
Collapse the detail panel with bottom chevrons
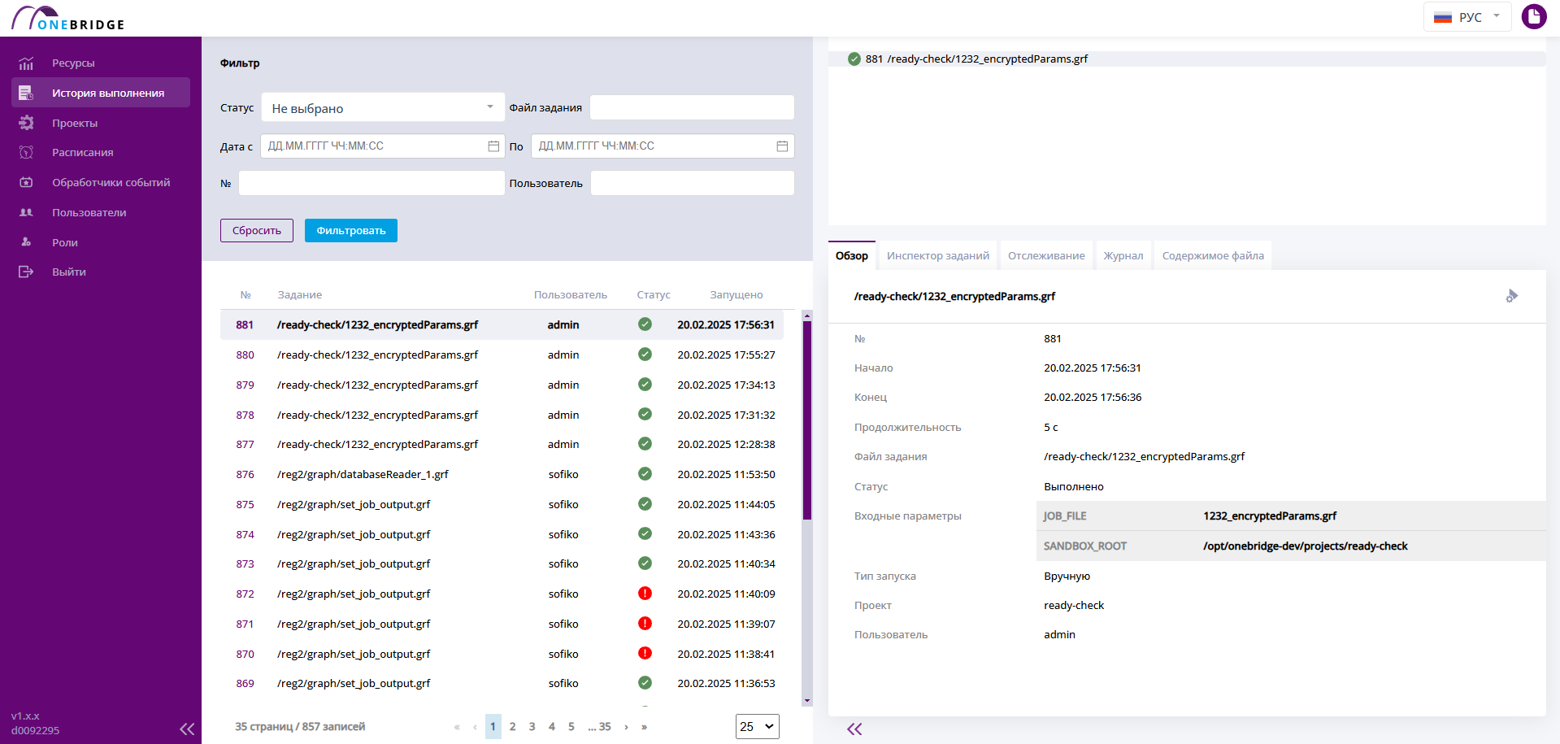pos(854,729)
